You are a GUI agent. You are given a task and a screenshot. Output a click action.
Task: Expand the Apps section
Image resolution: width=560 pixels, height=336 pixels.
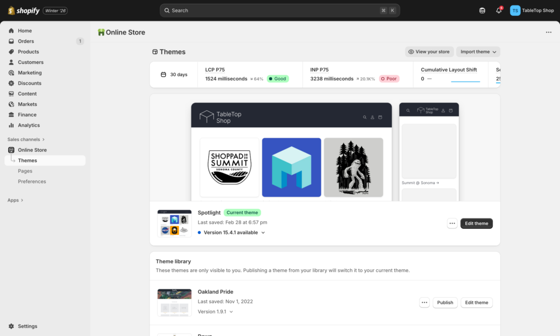tap(15, 200)
